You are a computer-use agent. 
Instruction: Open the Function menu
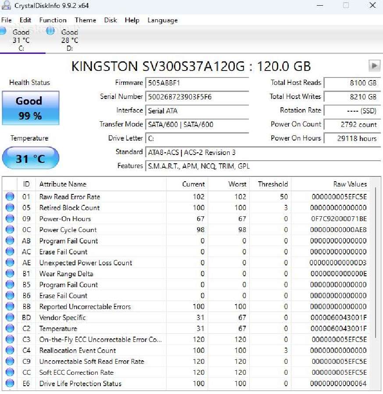tap(53, 20)
